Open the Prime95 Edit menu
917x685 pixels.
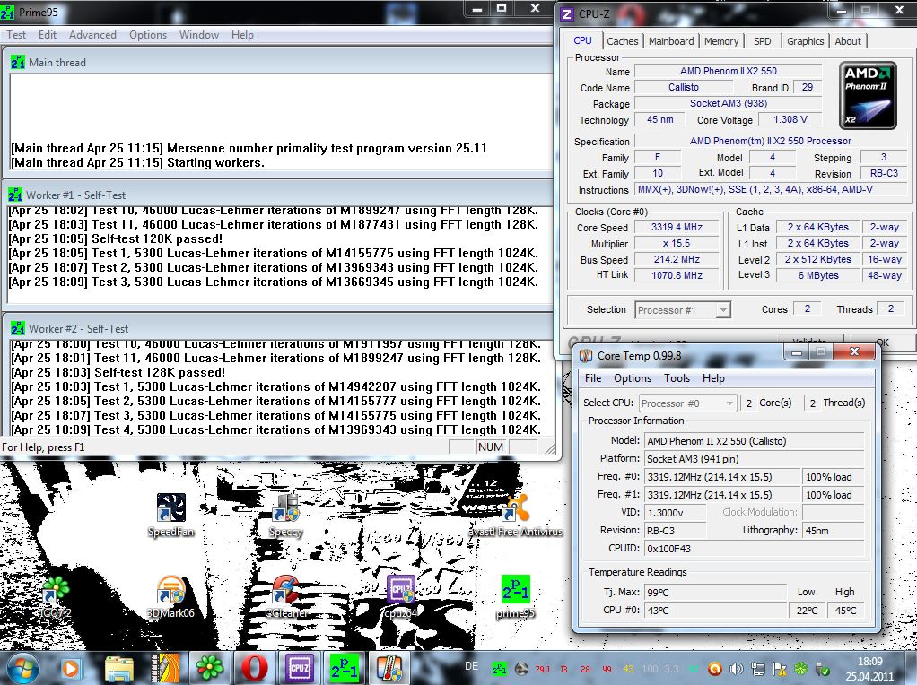point(48,35)
